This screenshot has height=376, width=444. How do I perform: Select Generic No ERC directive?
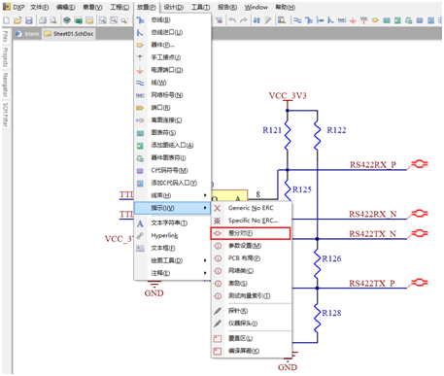pyautogui.click(x=252, y=208)
